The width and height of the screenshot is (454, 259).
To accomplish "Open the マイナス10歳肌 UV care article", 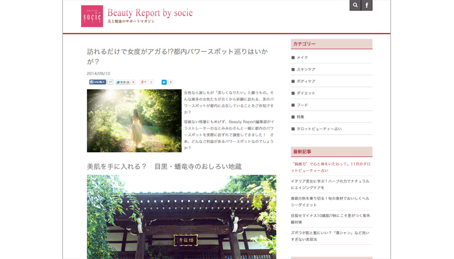I will pyautogui.click(x=331, y=218).
